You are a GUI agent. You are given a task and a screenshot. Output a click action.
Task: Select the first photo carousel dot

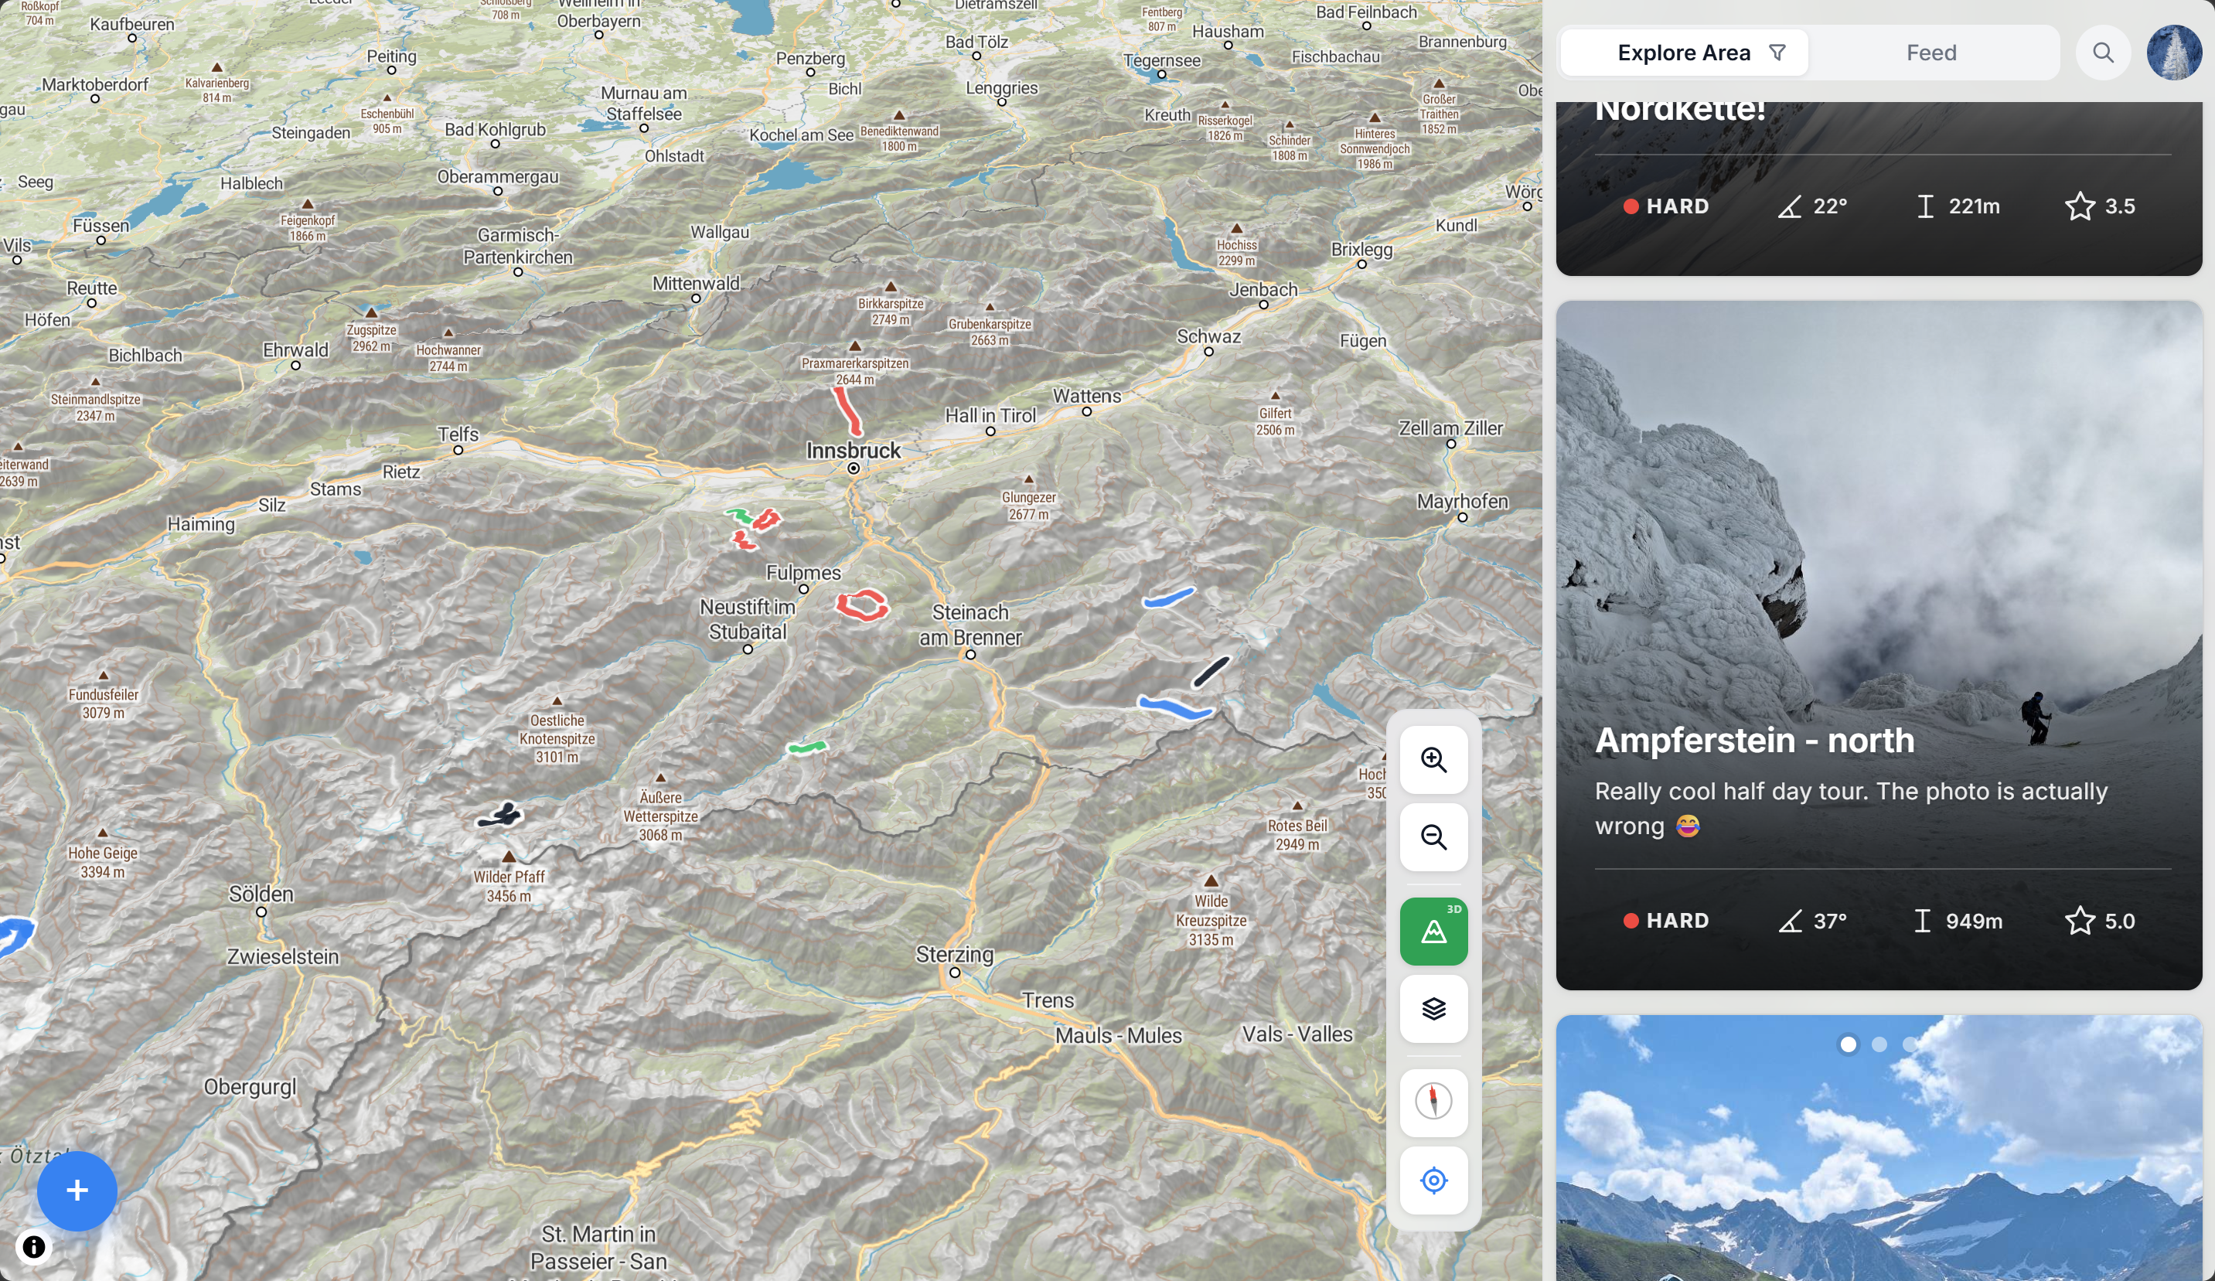point(1849,1044)
